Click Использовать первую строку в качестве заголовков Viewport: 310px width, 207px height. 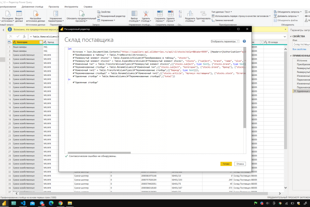click(241, 16)
